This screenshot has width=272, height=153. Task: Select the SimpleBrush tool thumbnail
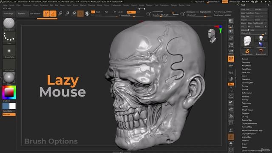pyautogui.click(x=247, y=52)
